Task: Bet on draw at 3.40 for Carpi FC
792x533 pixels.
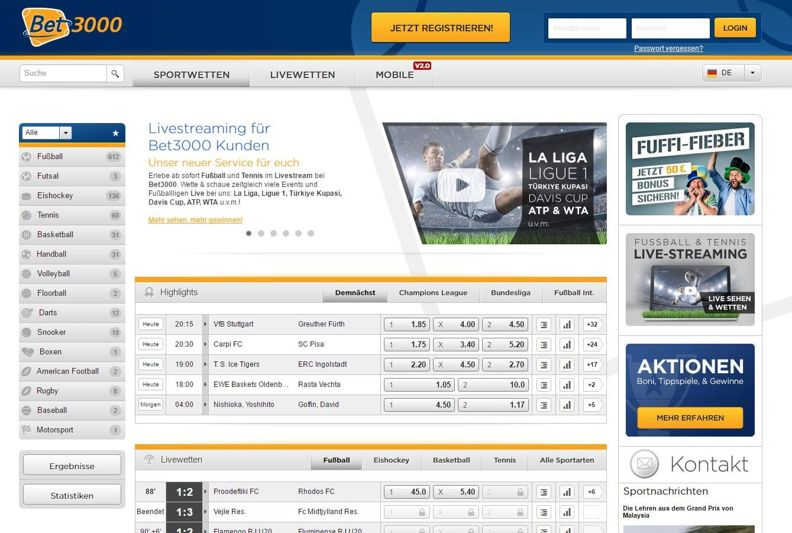Action: pyautogui.click(x=455, y=344)
